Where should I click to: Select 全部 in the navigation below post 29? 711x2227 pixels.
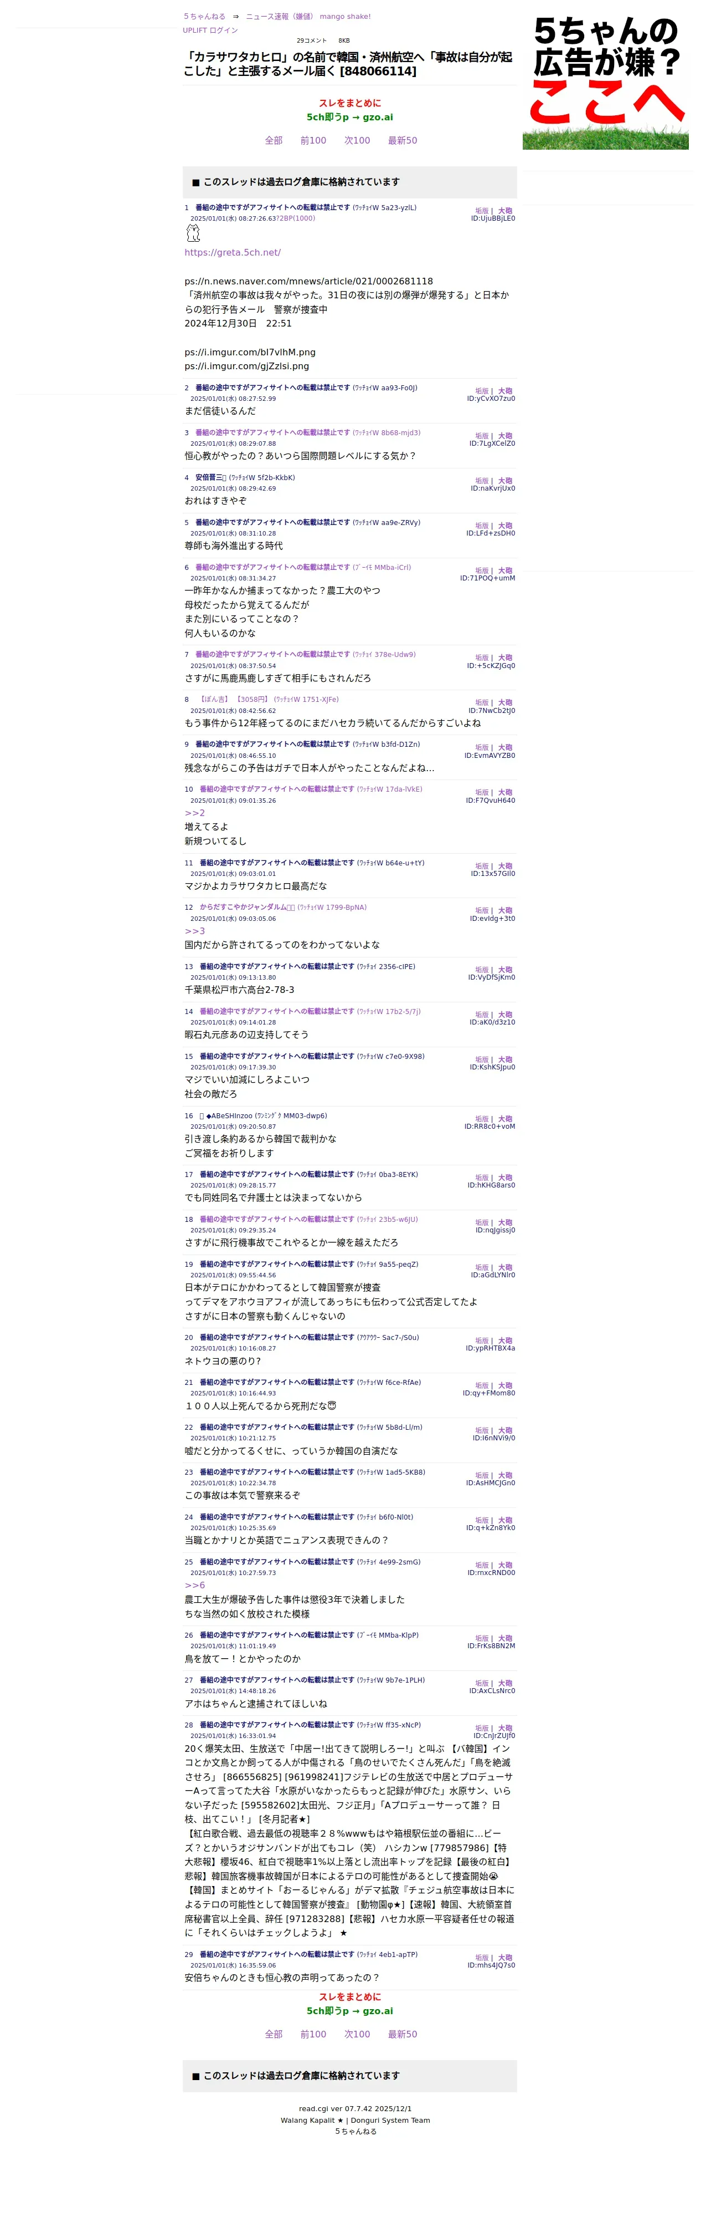point(274,2034)
